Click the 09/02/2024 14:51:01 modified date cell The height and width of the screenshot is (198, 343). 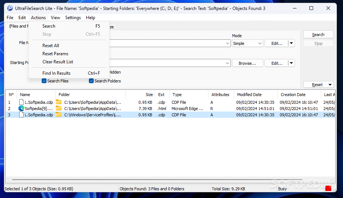pos(255,109)
